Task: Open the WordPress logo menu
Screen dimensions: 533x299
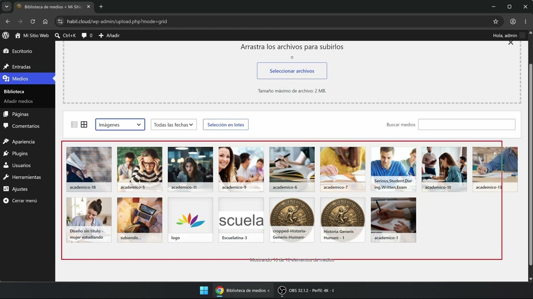Action: pos(6,36)
